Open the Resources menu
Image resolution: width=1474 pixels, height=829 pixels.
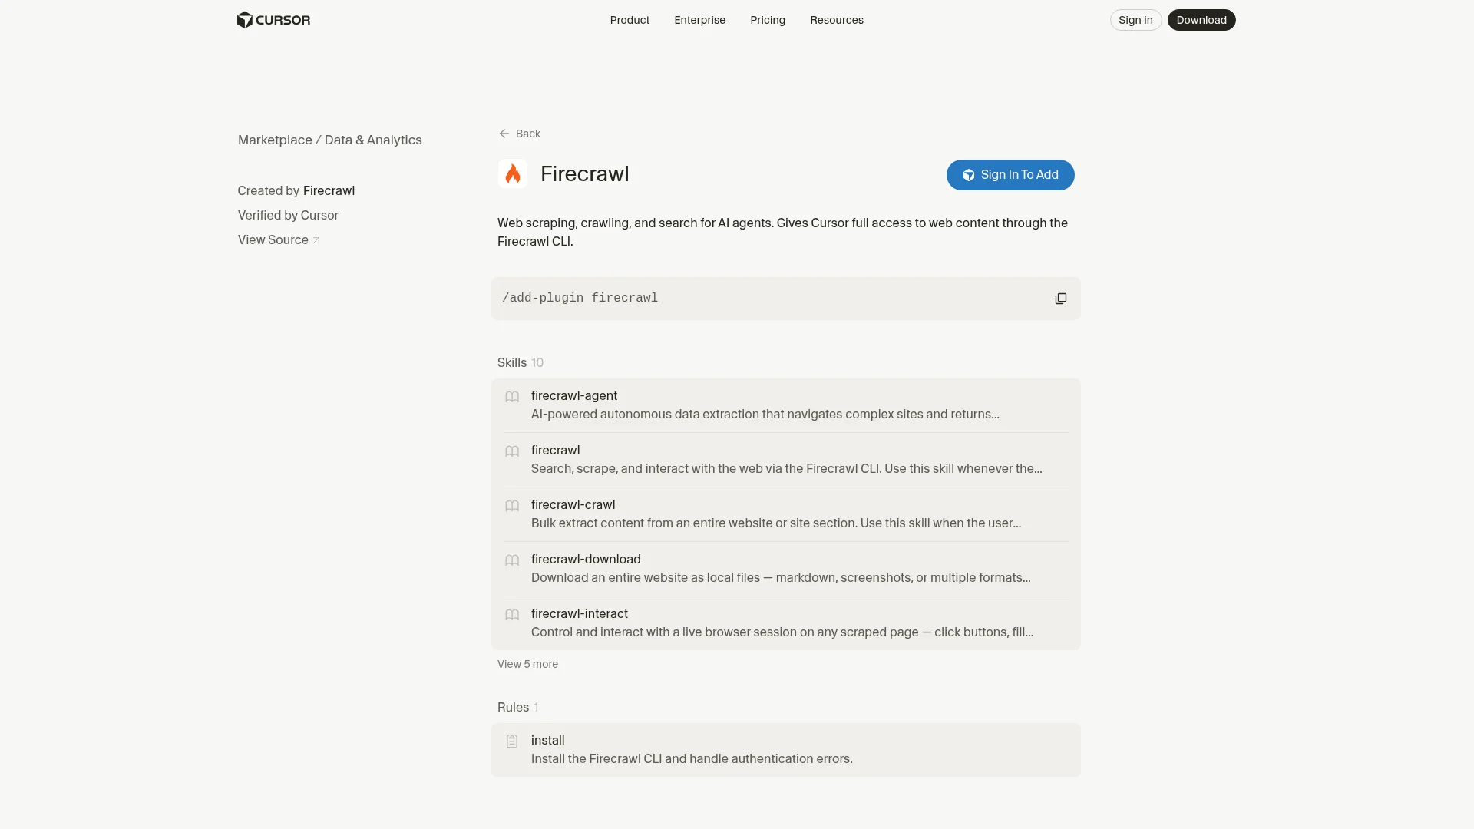point(837,20)
